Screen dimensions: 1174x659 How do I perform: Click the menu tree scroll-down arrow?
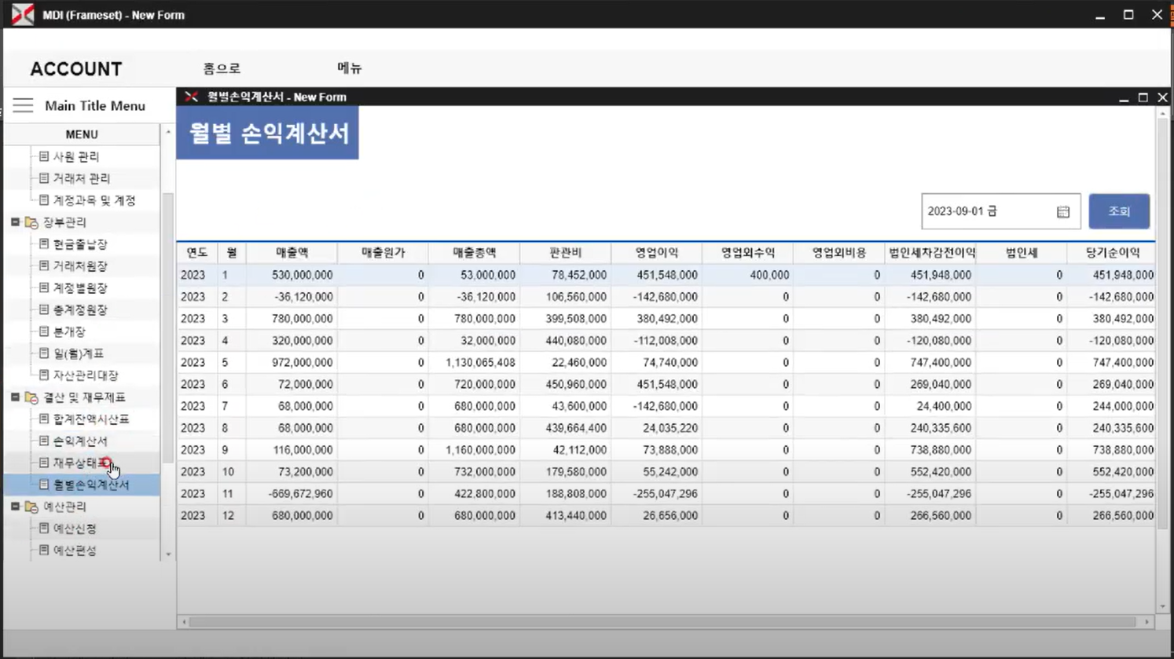point(167,555)
